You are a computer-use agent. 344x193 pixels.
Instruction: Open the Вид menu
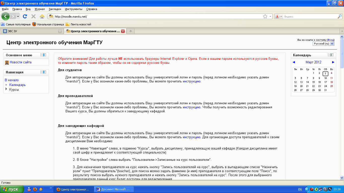pos(28,9)
